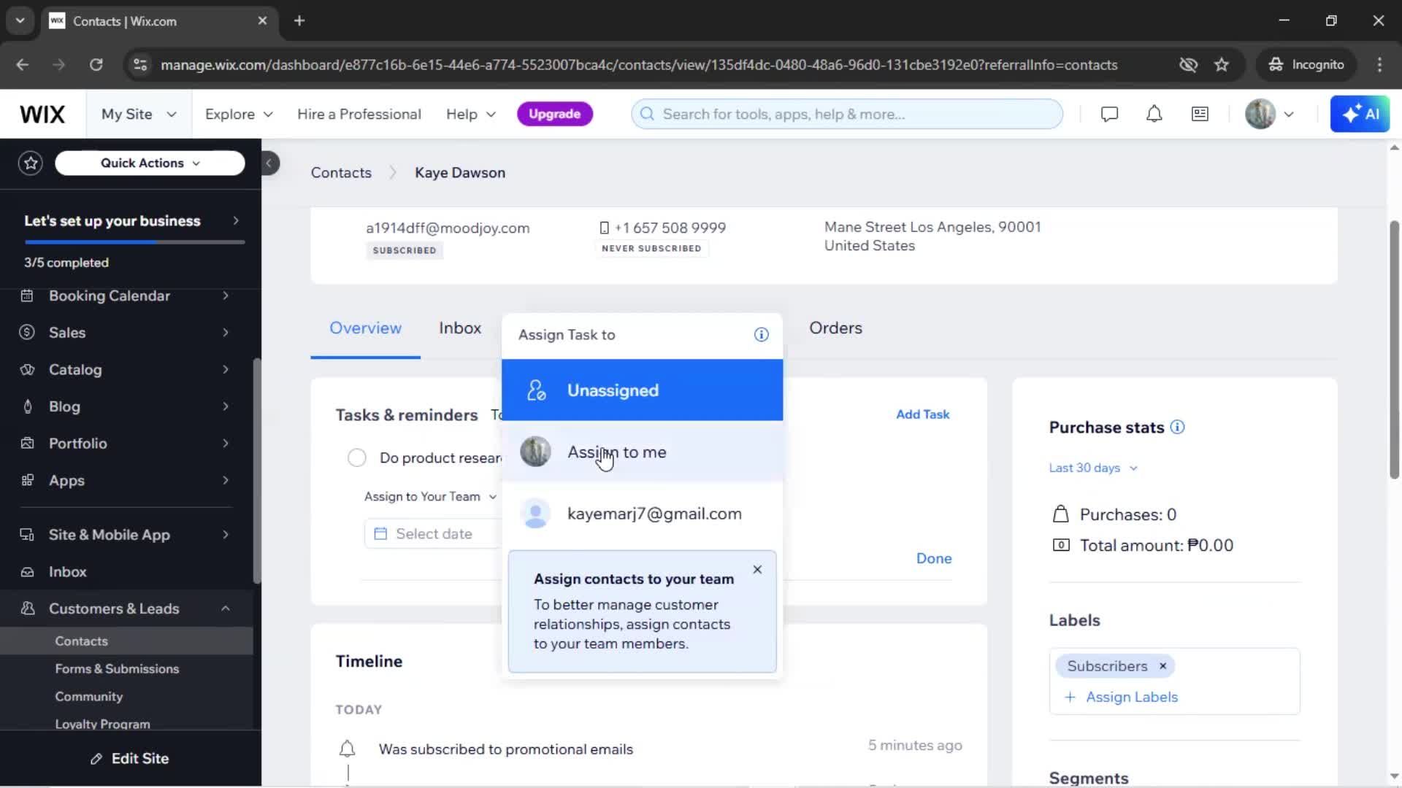The width and height of the screenshot is (1402, 788).
Task: Close the Contacts | Wix.com tab
Action: click(x=262, y=21)
